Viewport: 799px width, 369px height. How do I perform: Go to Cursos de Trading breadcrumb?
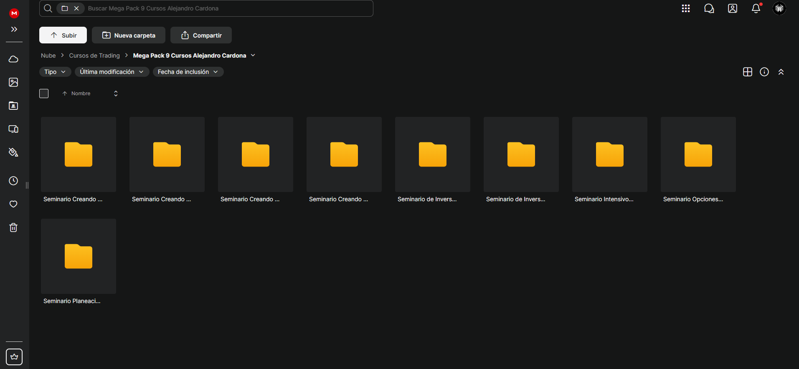(x=94, y=56)
